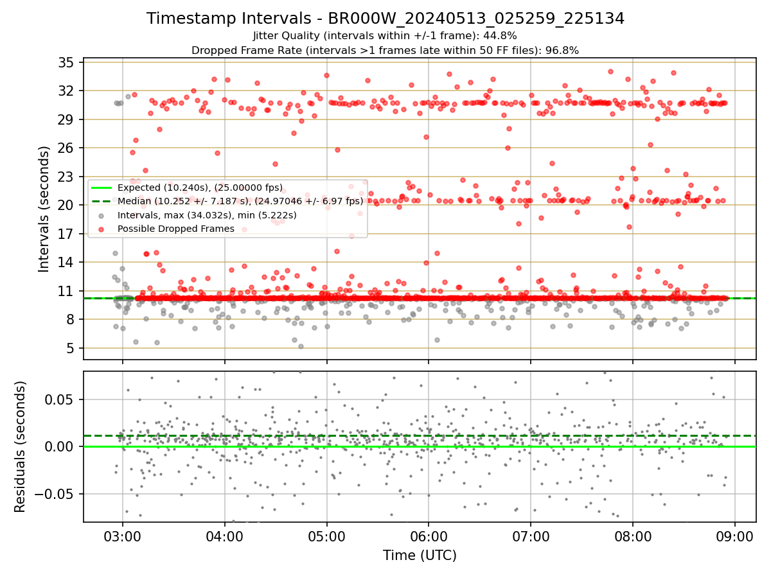Click the 'Jitter Quality' subtitle line
This screenshot has width=771, height=578.
point(385,36)
